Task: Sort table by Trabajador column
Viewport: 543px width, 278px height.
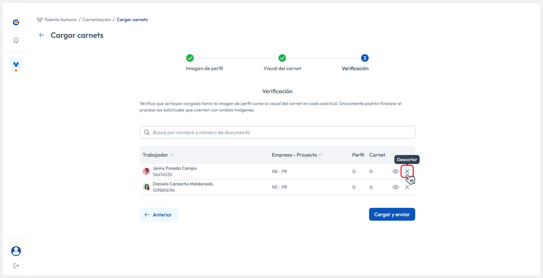Action: [172, 155]
